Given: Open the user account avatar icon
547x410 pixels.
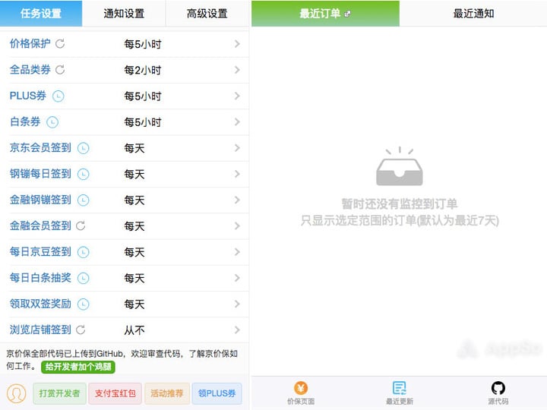Looking at the screenshot, I should tap(17, 393).
